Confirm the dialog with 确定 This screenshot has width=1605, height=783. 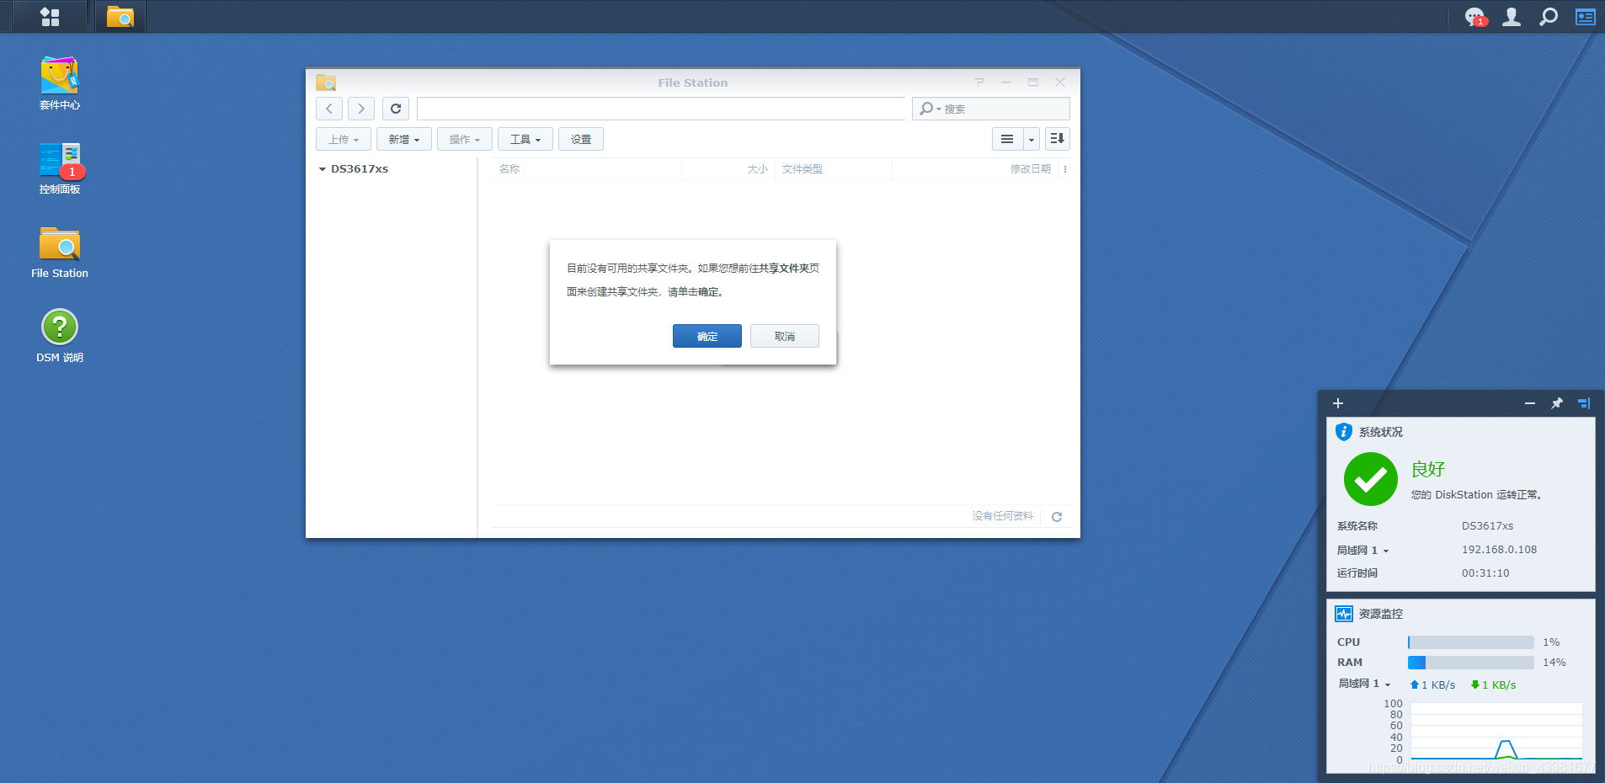pos(707,336)
